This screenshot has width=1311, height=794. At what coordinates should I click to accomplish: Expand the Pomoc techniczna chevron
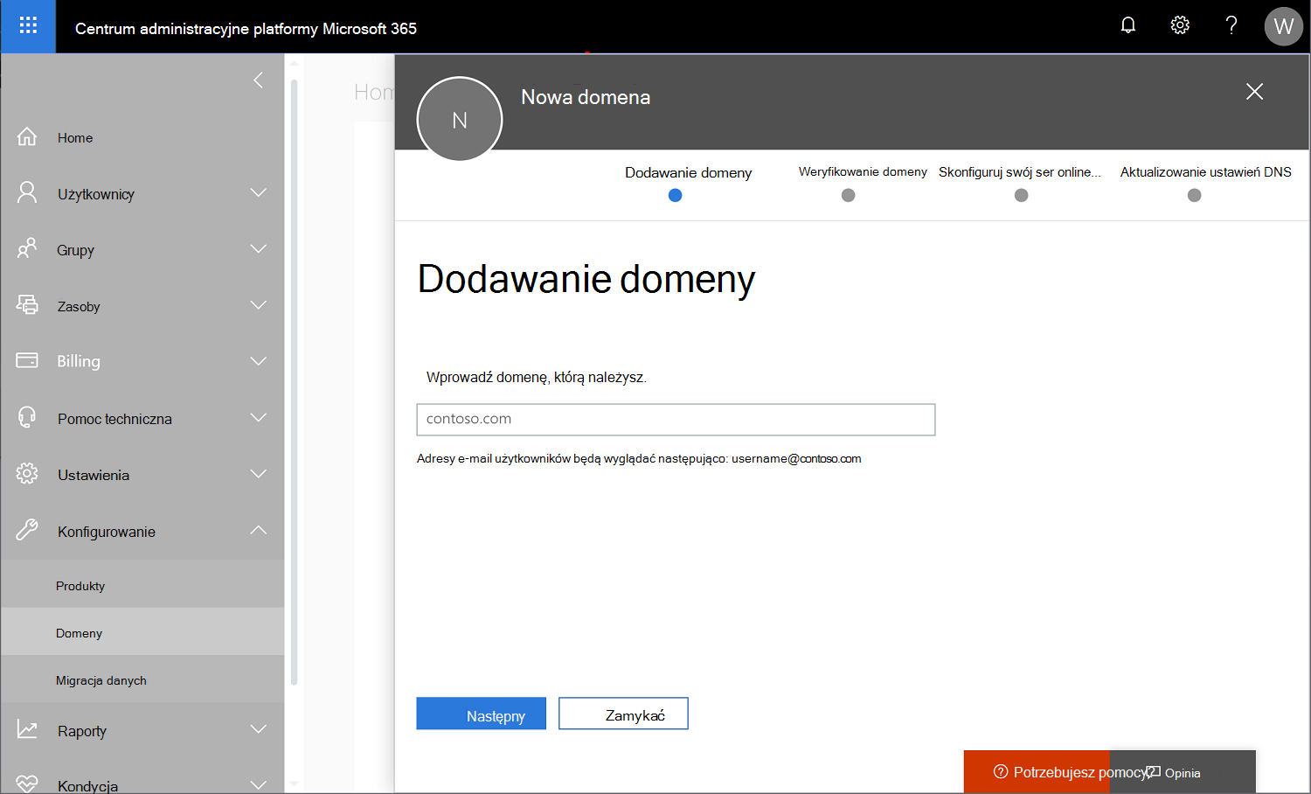259,418
